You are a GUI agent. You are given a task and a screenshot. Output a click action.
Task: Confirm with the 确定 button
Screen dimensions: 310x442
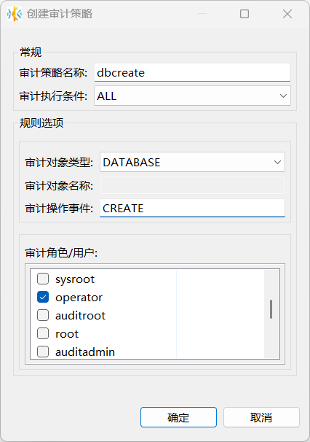[x=178, y=417]
